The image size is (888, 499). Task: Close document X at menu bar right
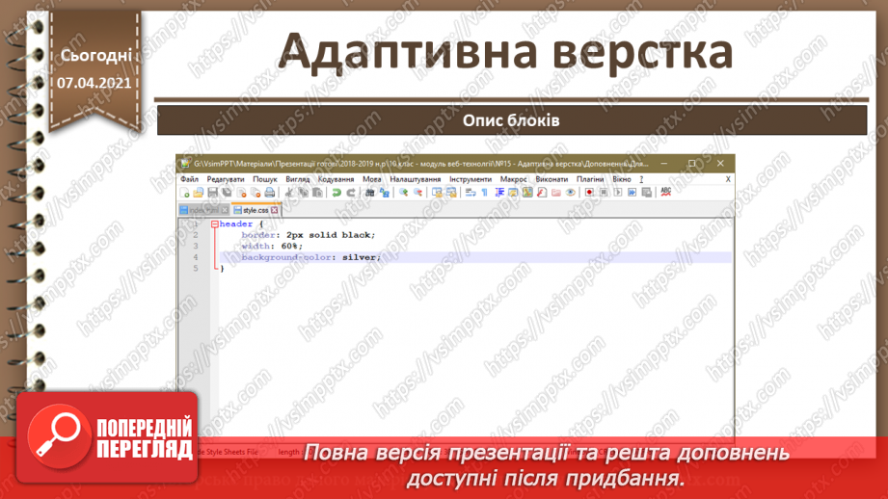728,179
